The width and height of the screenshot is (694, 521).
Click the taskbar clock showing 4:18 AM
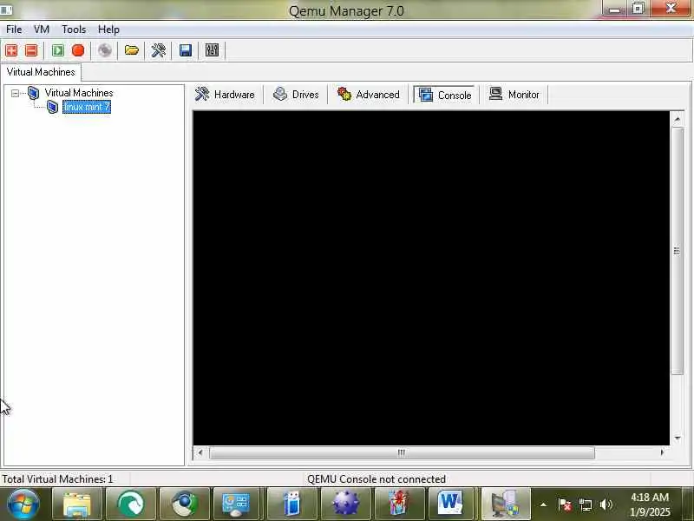pyautogui.click(x=650, y=505)
